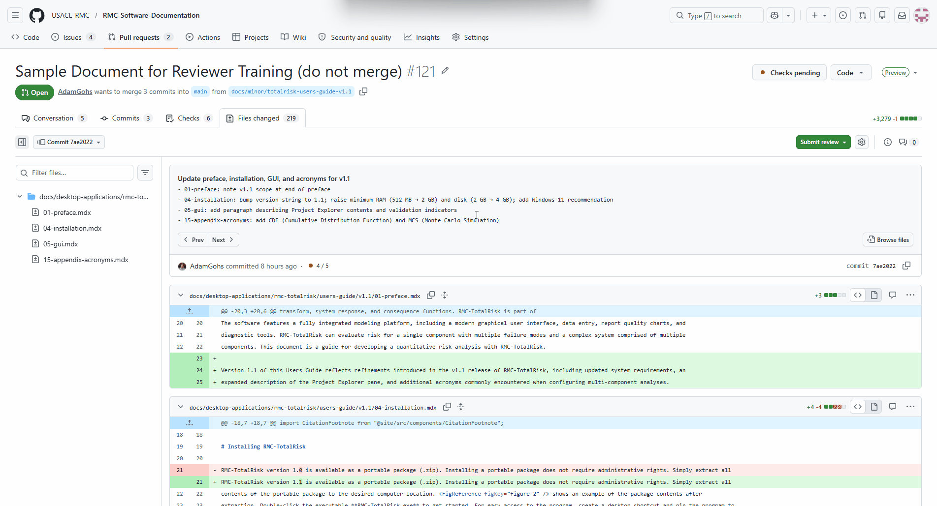937x506 pixels.
Task: Open the USACE-RMC organization link
Action: (x=70, y=15)
